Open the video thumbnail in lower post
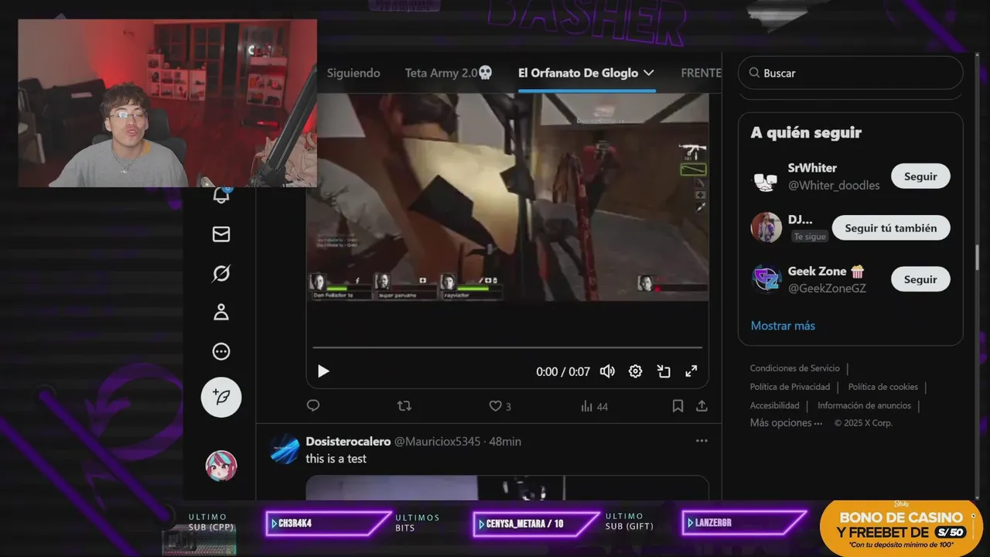The width and height of the screenshot is (990, 557). [507, 488]
